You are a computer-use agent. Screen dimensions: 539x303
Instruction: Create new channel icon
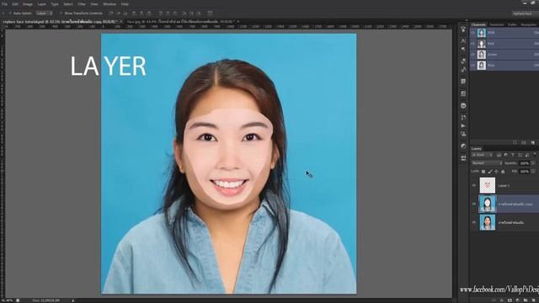pyautogui.click(x=532, y=142)
